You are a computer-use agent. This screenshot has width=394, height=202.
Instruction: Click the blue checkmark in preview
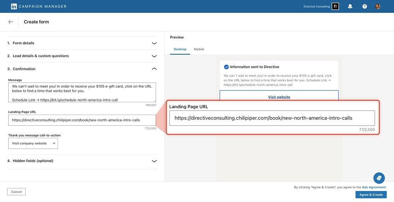(x=226, y=67)
